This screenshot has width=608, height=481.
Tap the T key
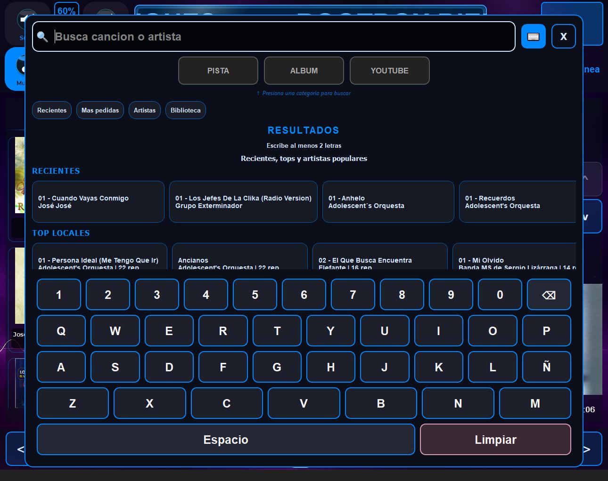click(277, 331)
